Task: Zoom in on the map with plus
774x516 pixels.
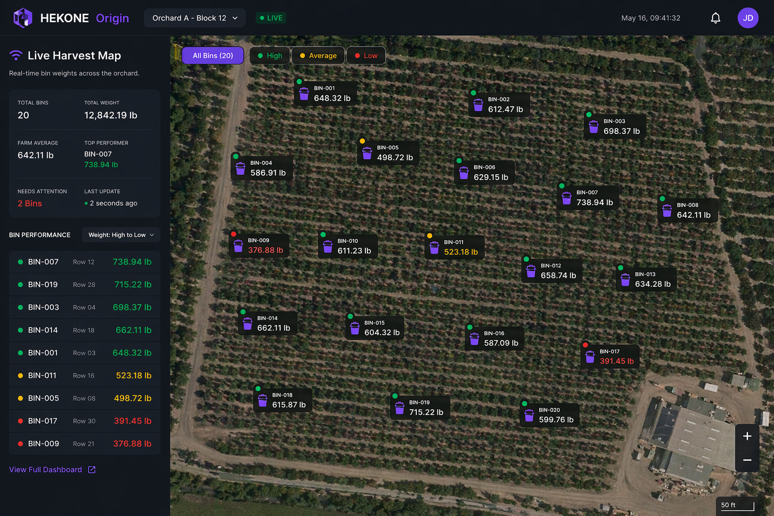Action: pos(747,436)
